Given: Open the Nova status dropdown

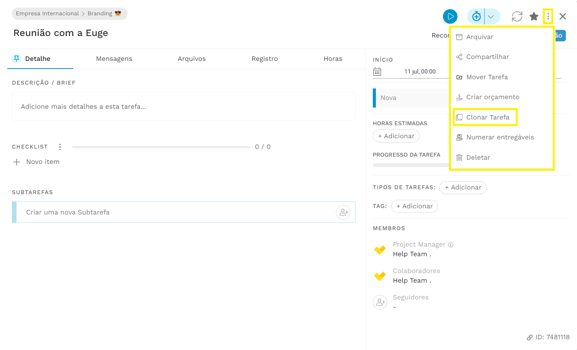Looking at the screenshot, I should pos(411,98).
